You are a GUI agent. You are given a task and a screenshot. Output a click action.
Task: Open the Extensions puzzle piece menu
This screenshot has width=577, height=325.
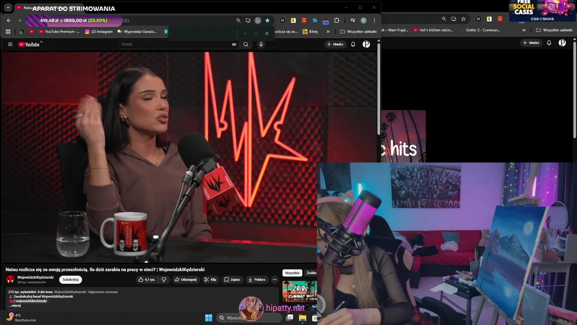(x=337, y=20)
